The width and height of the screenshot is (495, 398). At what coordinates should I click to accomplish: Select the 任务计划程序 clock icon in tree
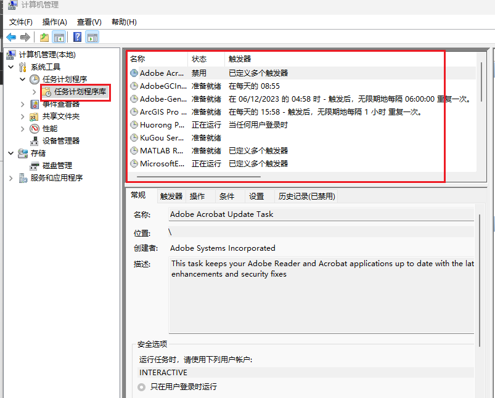35,79
